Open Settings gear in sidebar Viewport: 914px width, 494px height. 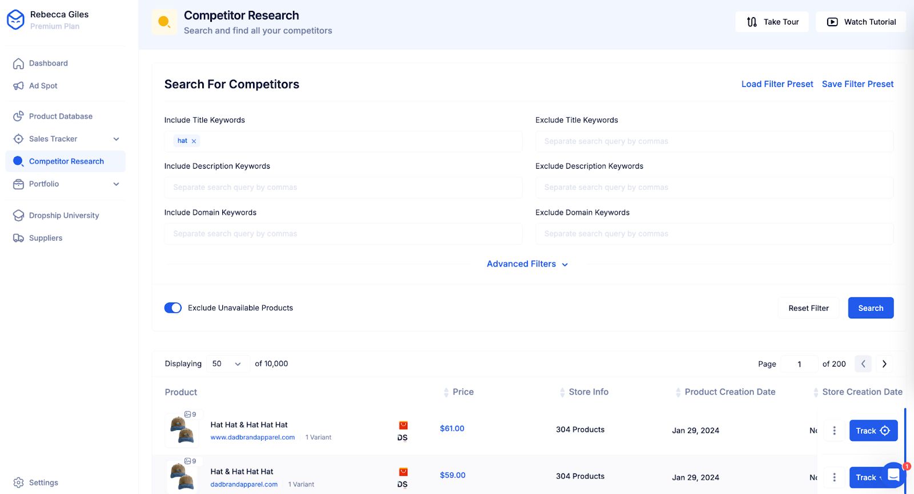point(18,483)
